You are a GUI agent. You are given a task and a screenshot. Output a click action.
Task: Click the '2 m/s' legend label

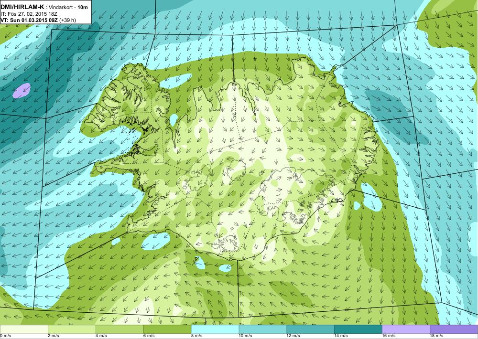pos(54,336)
